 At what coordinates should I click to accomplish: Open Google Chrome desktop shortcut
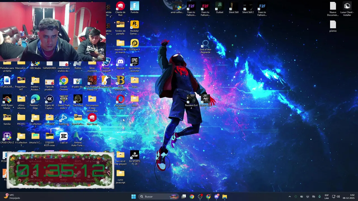click(x=63, y=83)
